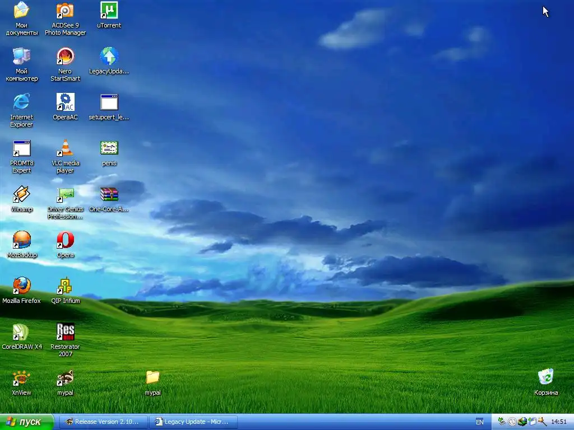
Task: Click the 14:51 system clock
Action: point(559,422)
